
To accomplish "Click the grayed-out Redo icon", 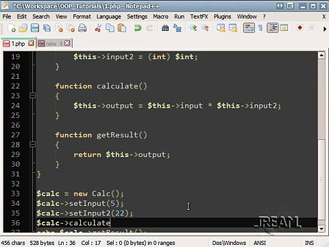I will pos(149,28).
